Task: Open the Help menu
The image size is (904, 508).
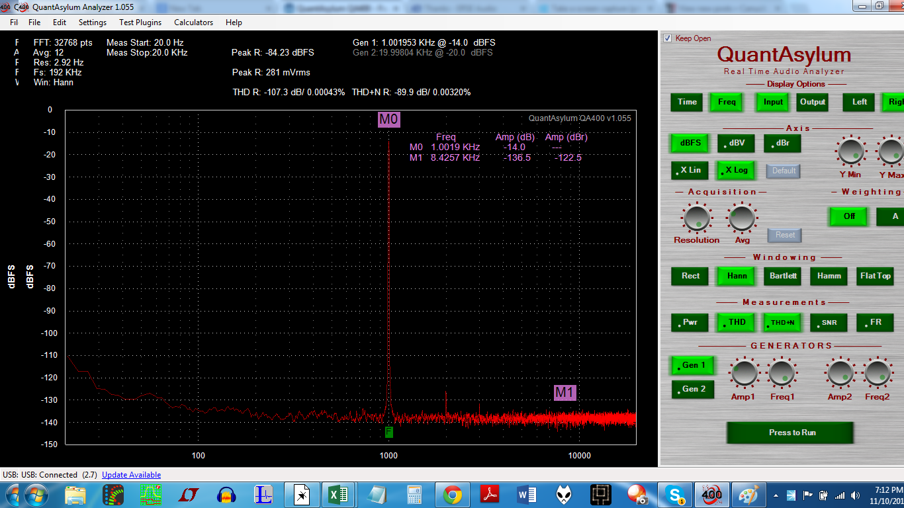Action: [234, 22]
